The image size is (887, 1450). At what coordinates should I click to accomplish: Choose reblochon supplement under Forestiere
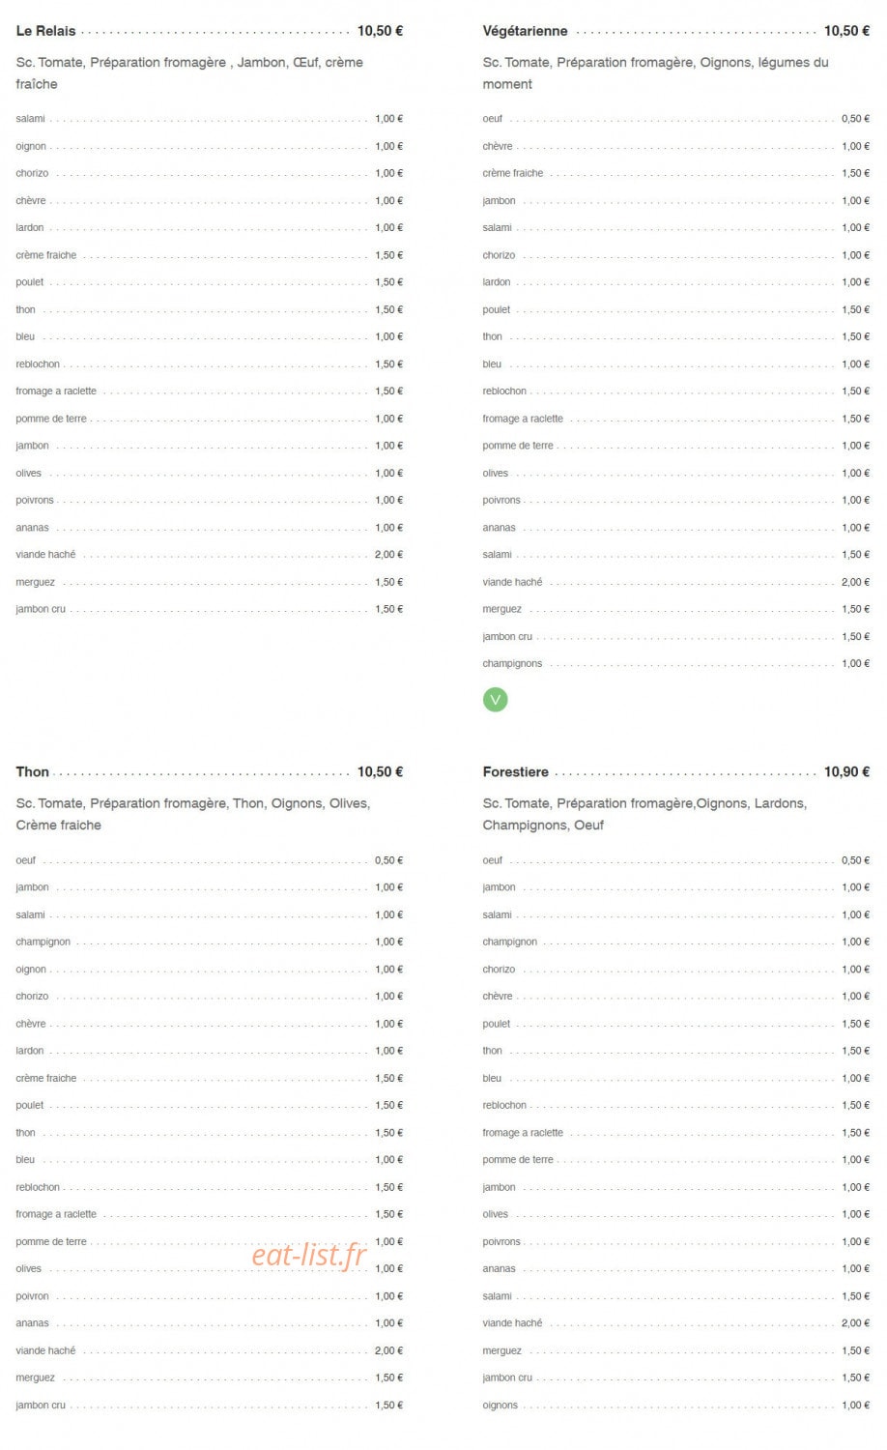676,1105
